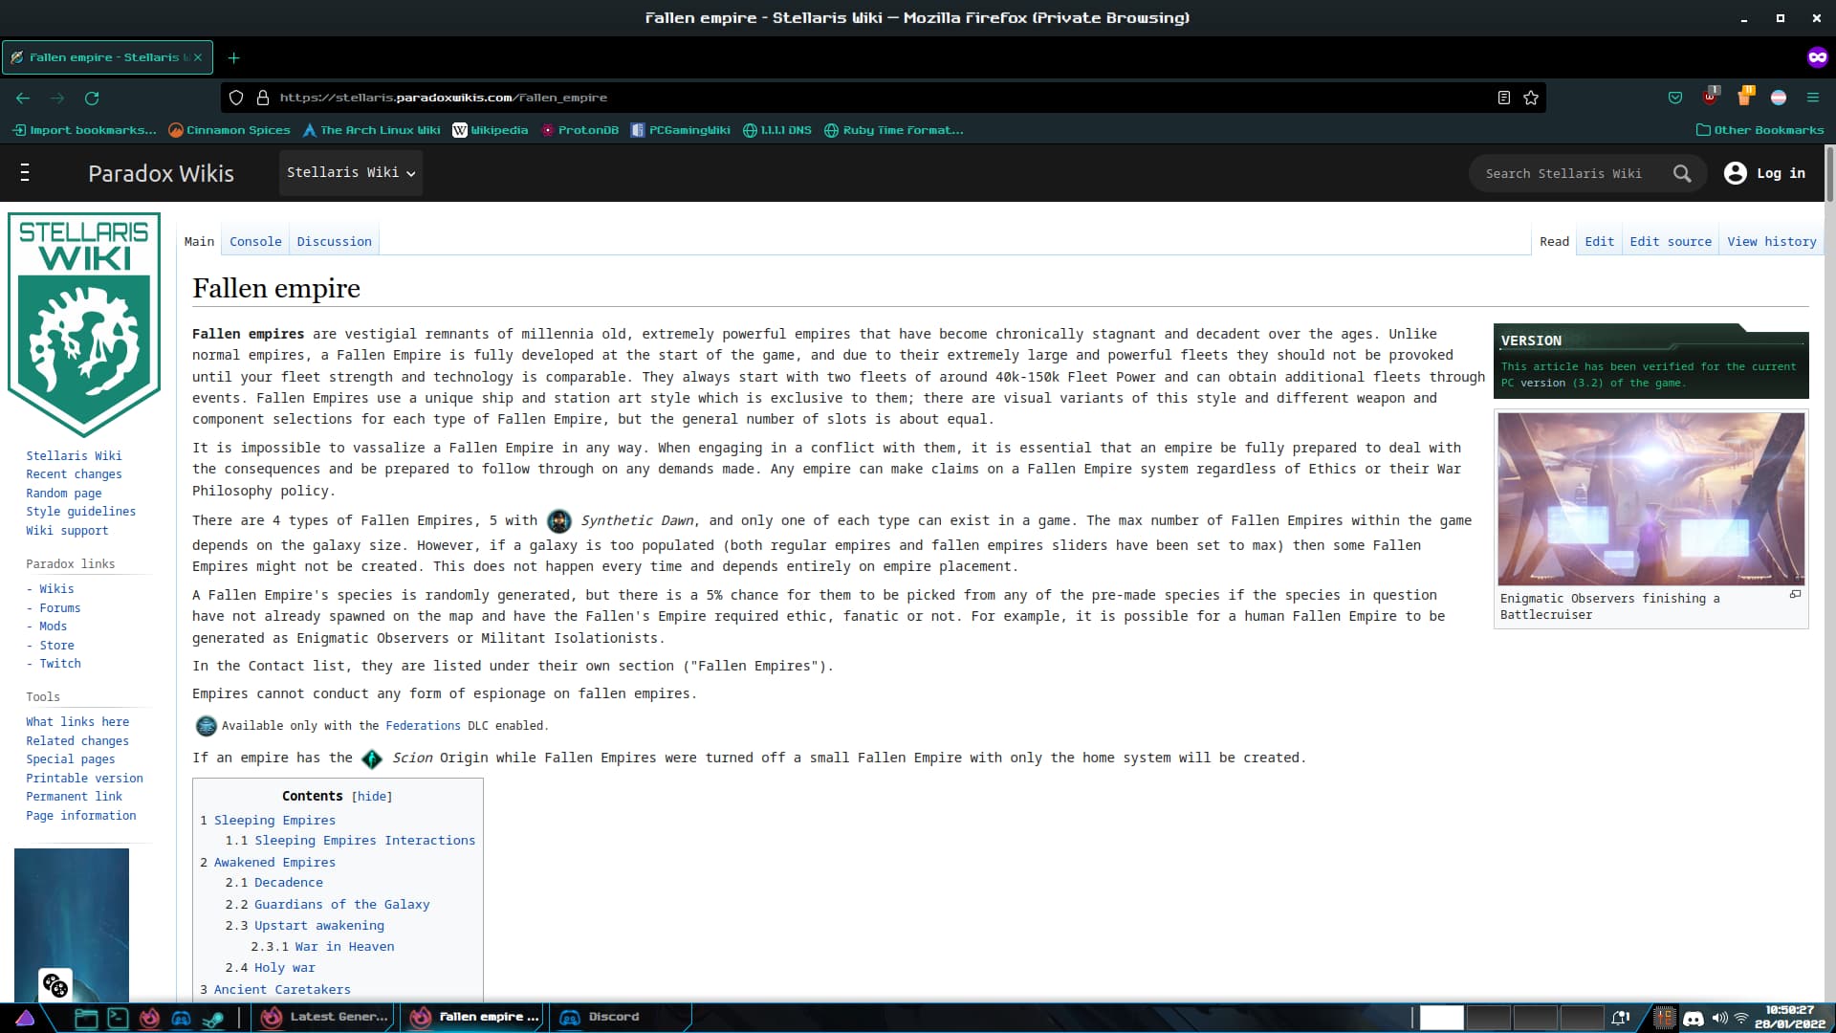The image size is (1836, 1033).
Task: Open the Edit source tab
Action: 1671,242
